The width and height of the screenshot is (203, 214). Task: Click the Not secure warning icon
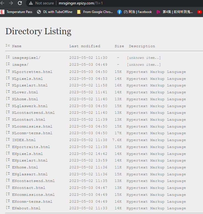(x=31, y=3)
